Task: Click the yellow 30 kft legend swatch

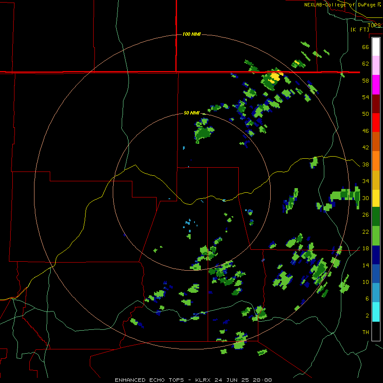Action: pyautogui.click(x=376, y=198)
